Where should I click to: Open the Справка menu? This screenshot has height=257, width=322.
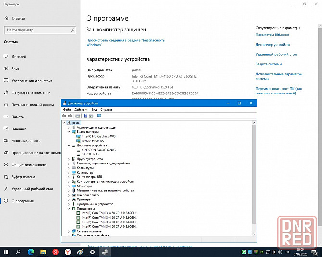(x=106, y=110)
